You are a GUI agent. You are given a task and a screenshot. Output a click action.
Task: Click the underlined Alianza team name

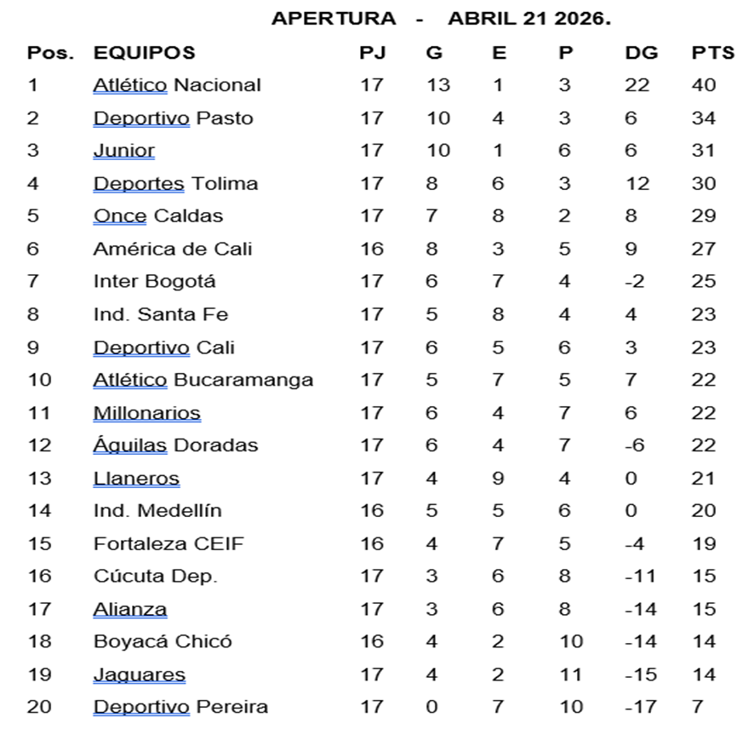pos(130,609)
